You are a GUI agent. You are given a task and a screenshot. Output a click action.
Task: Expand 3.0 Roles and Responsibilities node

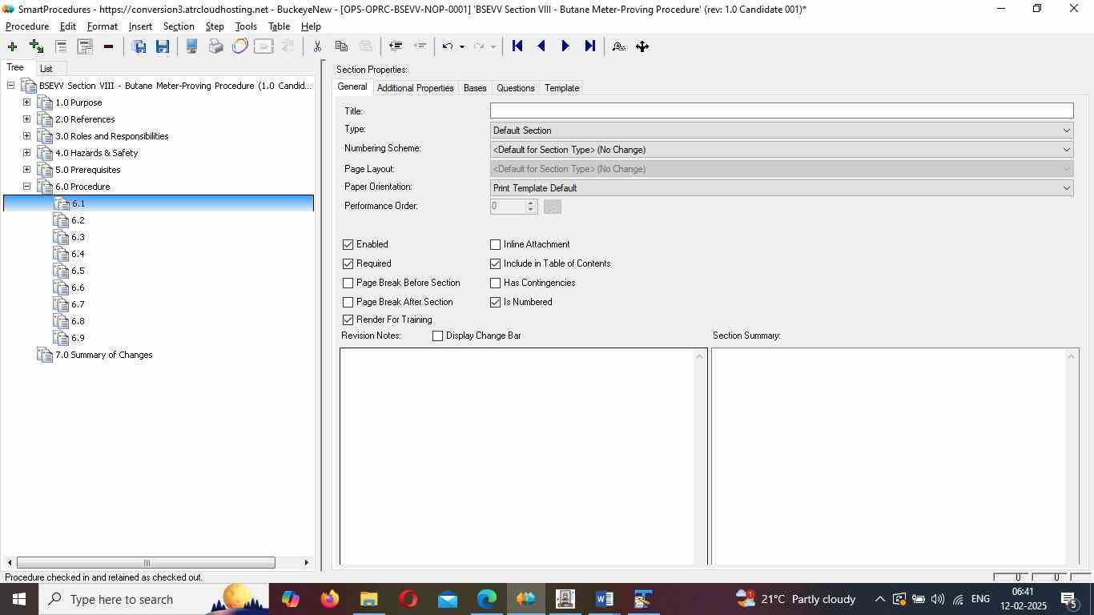(26, 136)
